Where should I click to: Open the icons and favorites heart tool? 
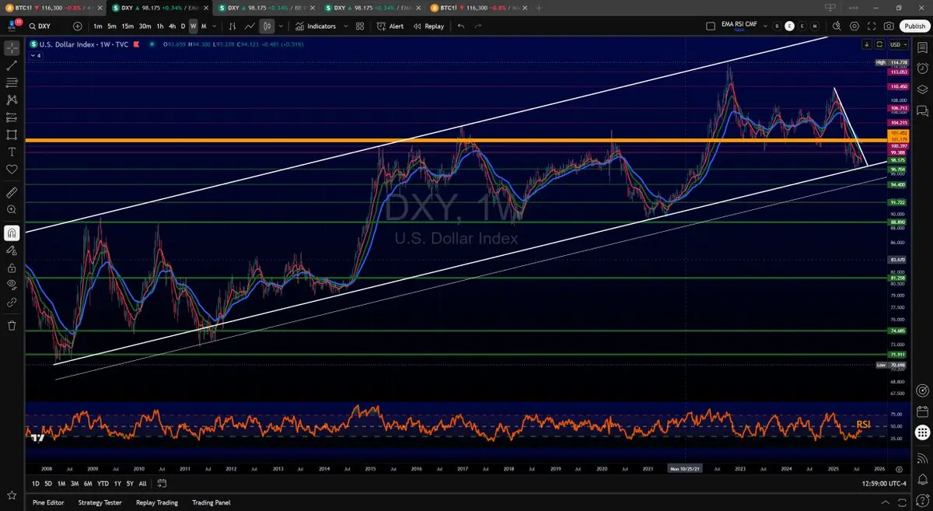click(12, 169)
